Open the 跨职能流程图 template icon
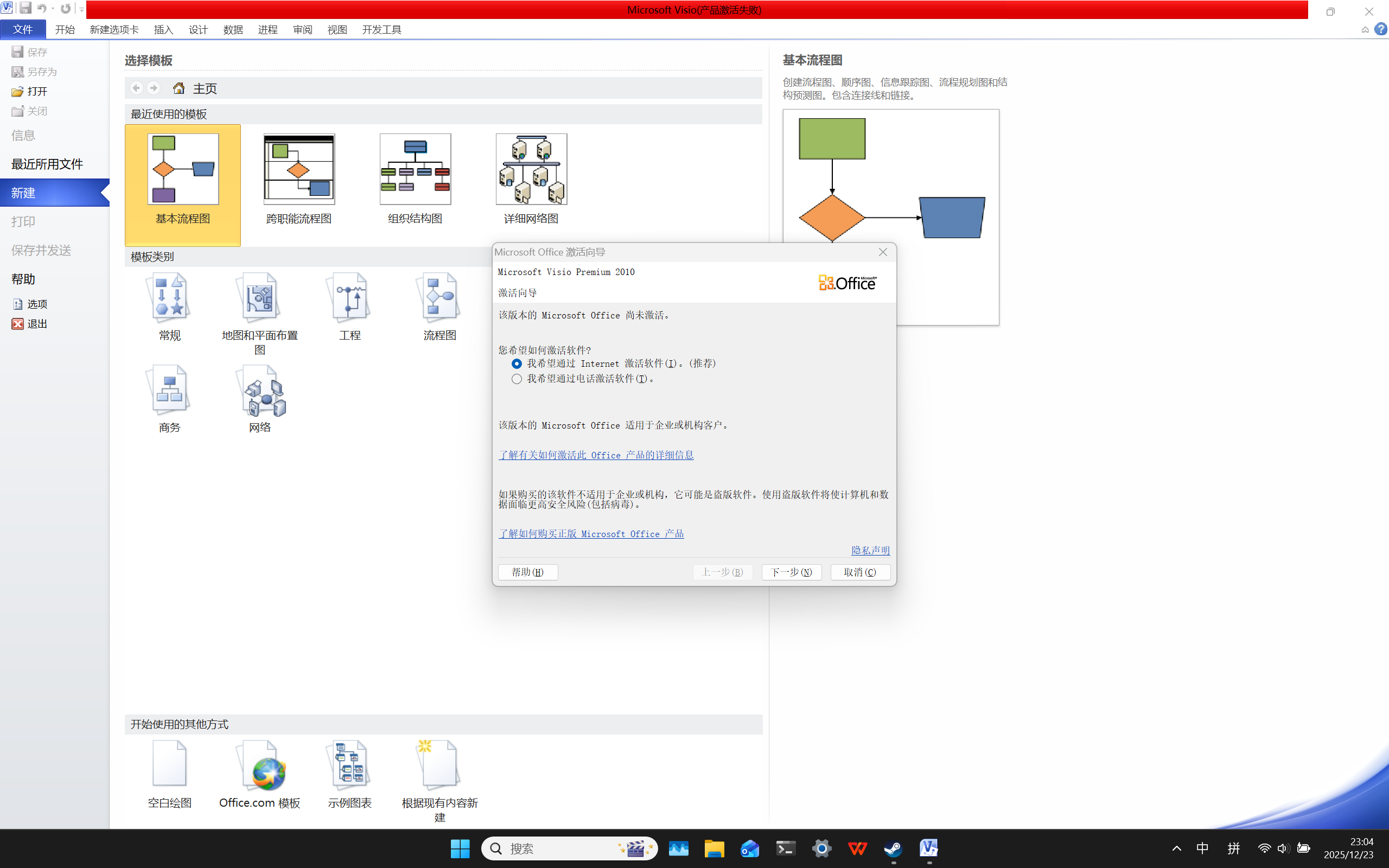 point(298,169)
